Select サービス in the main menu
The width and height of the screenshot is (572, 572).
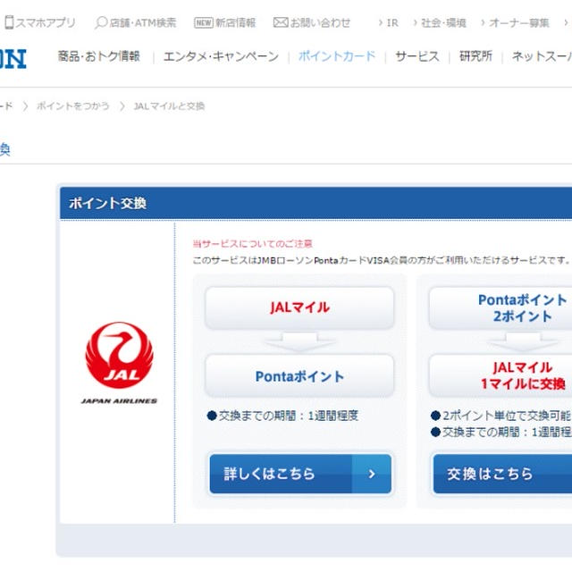coord(417,56)
